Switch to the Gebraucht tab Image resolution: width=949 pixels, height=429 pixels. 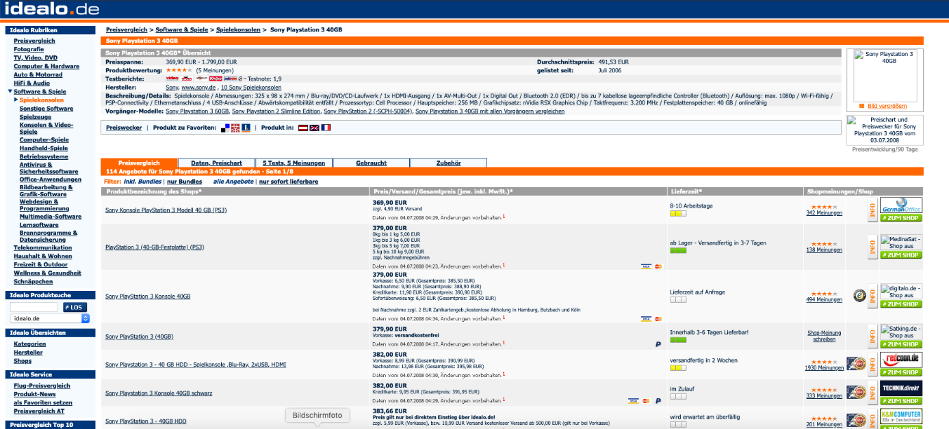pyautogui.click(x=372, y=163)
